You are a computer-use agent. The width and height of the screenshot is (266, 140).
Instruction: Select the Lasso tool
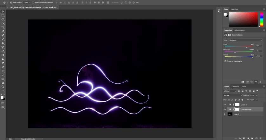(3, 19)
